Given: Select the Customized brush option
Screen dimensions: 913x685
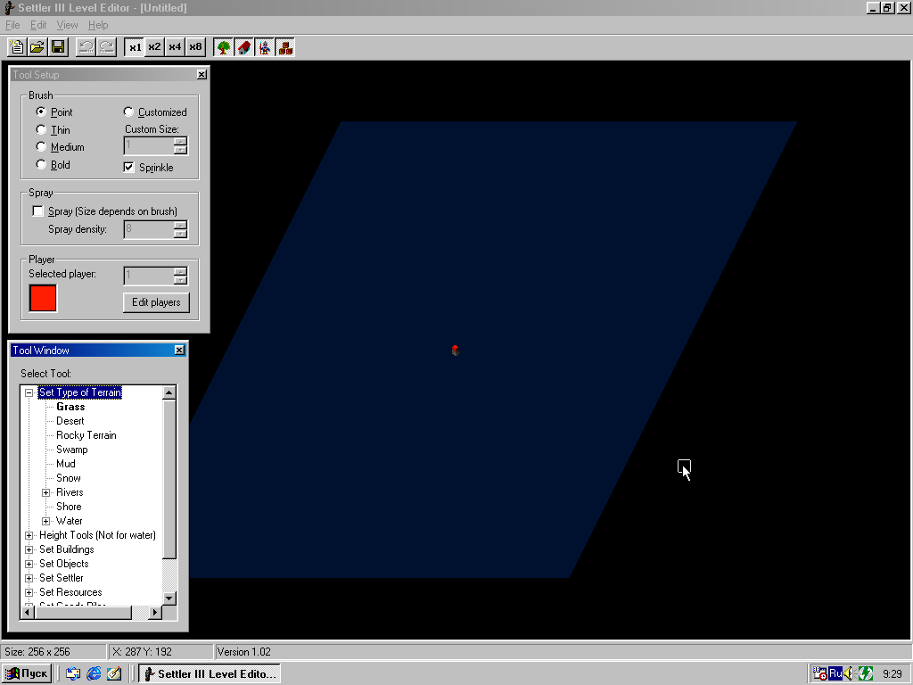Looking at the screenshot, I should click(x=128, y=111).
